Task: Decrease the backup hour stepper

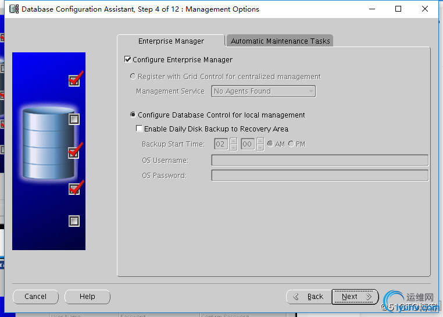Action: tap(234, 148)
